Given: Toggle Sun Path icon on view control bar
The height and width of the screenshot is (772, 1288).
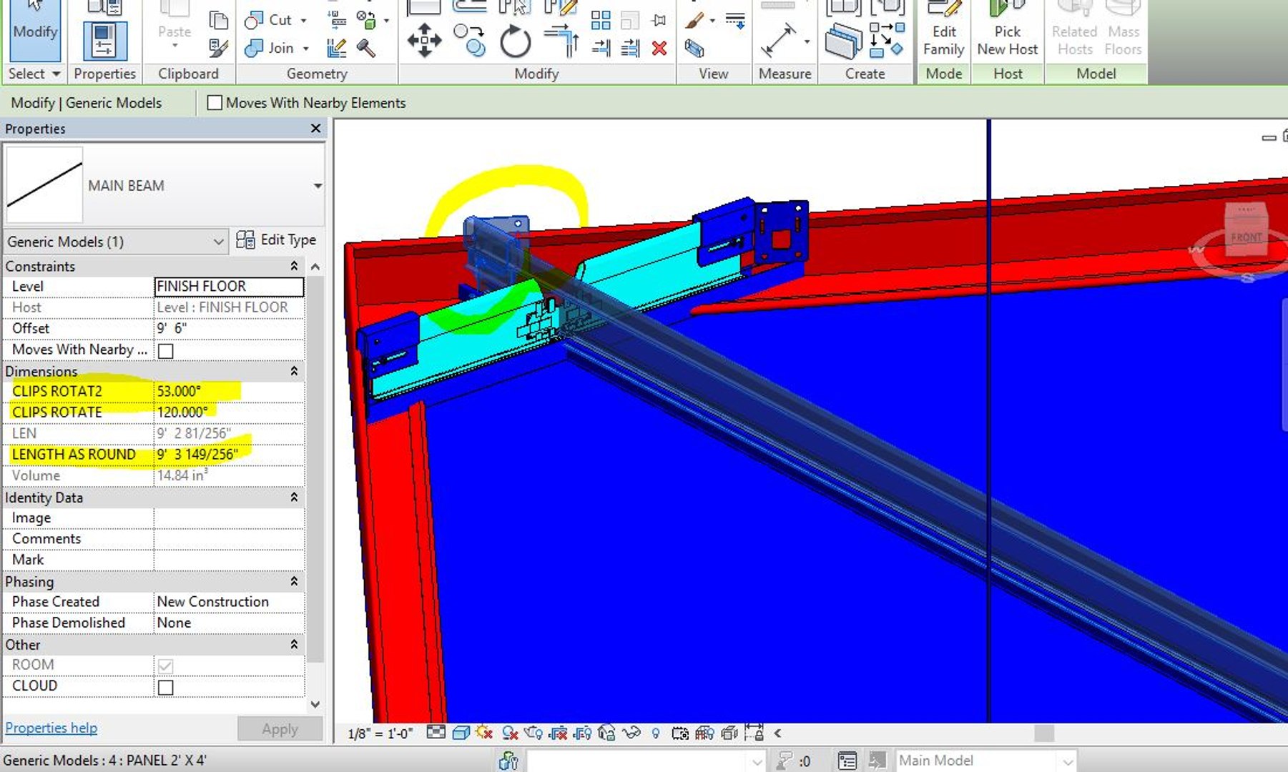Looking at the screenshot, I should (x=485, y=733).
